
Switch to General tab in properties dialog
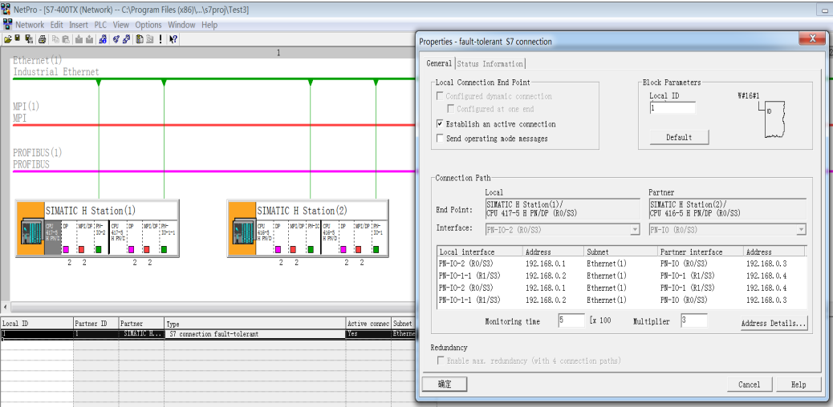439,63
